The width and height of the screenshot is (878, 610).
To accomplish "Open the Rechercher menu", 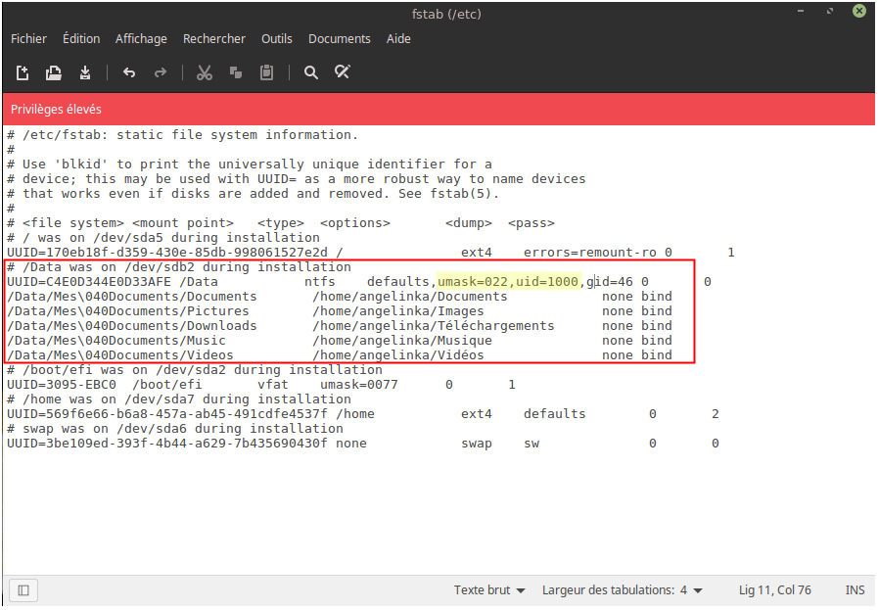I will pyautogui.click(x=214, y=38).
